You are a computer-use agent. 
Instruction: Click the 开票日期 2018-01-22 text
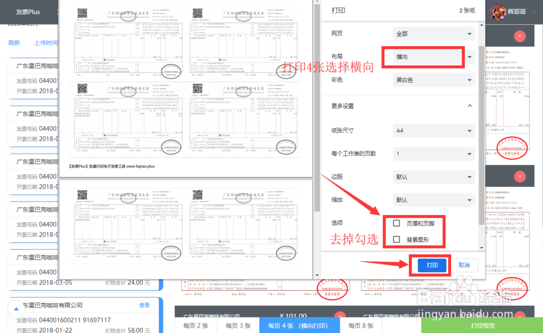[45, 330]
